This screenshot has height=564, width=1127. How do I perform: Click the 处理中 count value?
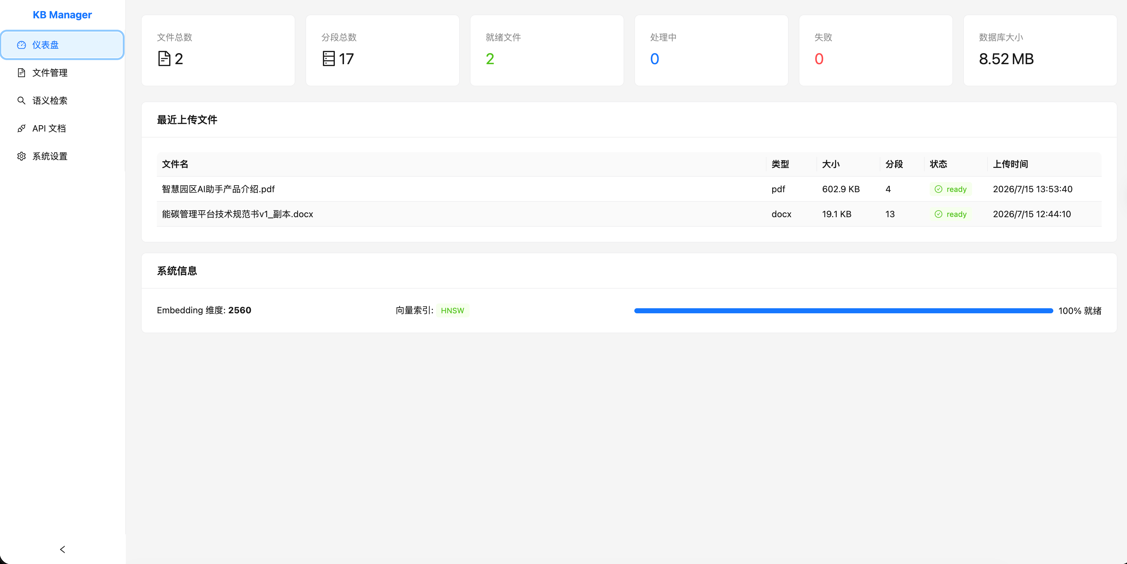pyautogui.click(x=655, y=58)
